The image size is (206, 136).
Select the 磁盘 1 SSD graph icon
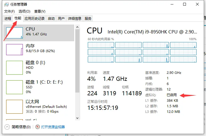click(x=14, y=87)
